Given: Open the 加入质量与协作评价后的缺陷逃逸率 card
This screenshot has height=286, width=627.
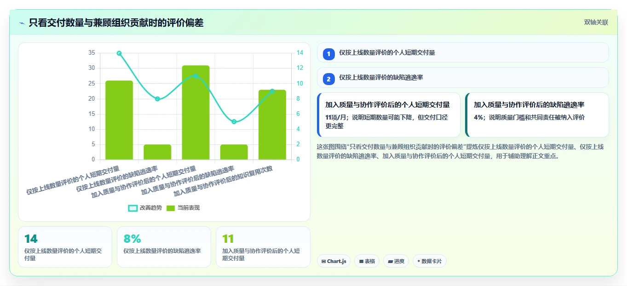Looking at the screenshot, I should pos(537,115).
